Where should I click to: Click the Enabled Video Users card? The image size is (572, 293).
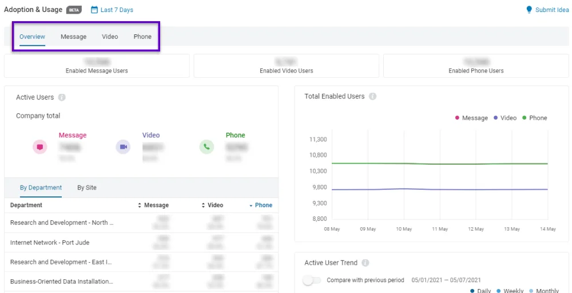tap(287, 66)
